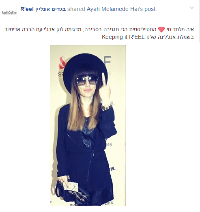Click the black hat in the photo
Screen dimensions: 200x212
86,70
